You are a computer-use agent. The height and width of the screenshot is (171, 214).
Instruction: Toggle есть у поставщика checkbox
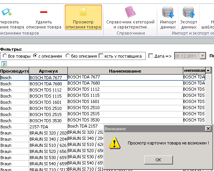[x=101, y=56]
